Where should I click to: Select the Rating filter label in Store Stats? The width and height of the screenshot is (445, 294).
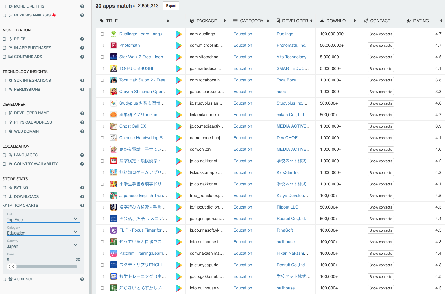(21, 188)
